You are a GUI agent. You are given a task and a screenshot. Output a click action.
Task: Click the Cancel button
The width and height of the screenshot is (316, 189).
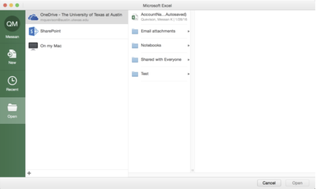click(269, 183)
